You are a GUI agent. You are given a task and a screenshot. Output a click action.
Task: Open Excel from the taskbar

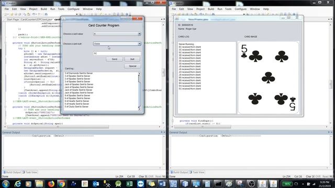[129, 183]
